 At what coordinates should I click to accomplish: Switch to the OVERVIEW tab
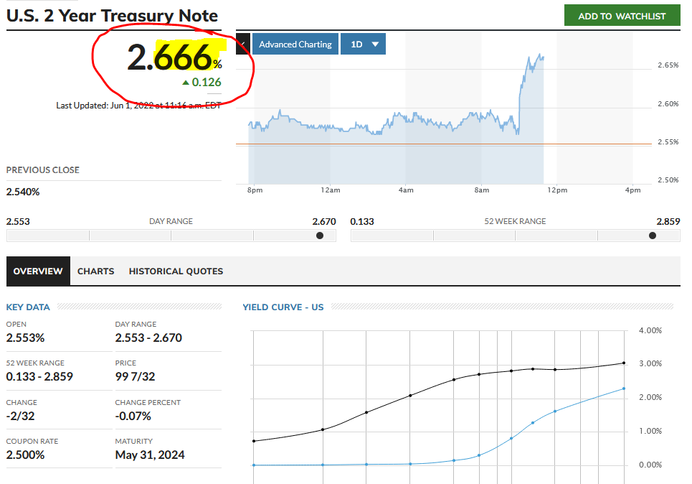tap(38, 271)
